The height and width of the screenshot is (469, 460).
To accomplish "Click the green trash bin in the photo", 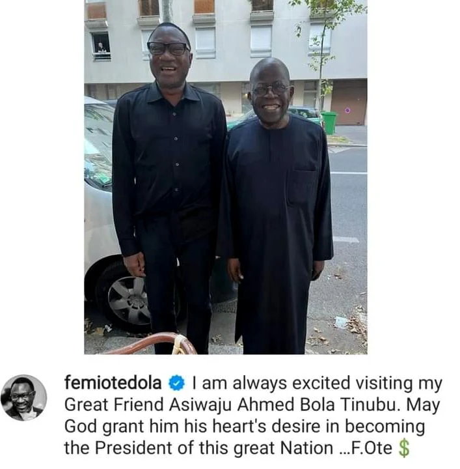I will [329, 122].
